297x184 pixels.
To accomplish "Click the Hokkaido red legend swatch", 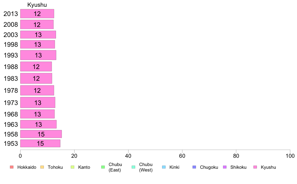I will tap(12, 167).
